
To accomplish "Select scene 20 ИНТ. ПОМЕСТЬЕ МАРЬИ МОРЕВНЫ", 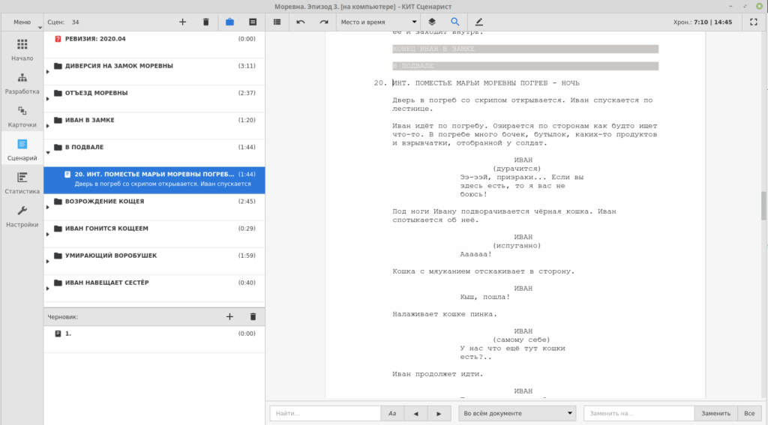I will coord(154,180).
